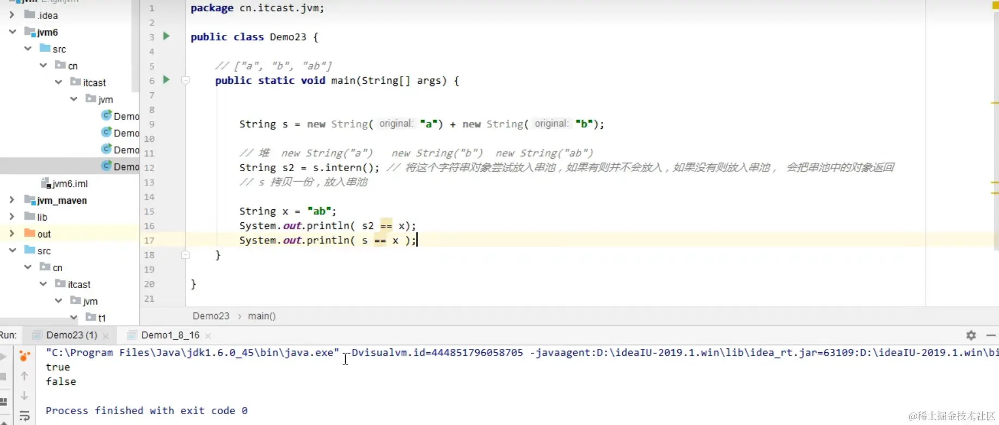Click the jvm_maven module folder icon
The width and height of the screenshot is (999, 425).
30,200
